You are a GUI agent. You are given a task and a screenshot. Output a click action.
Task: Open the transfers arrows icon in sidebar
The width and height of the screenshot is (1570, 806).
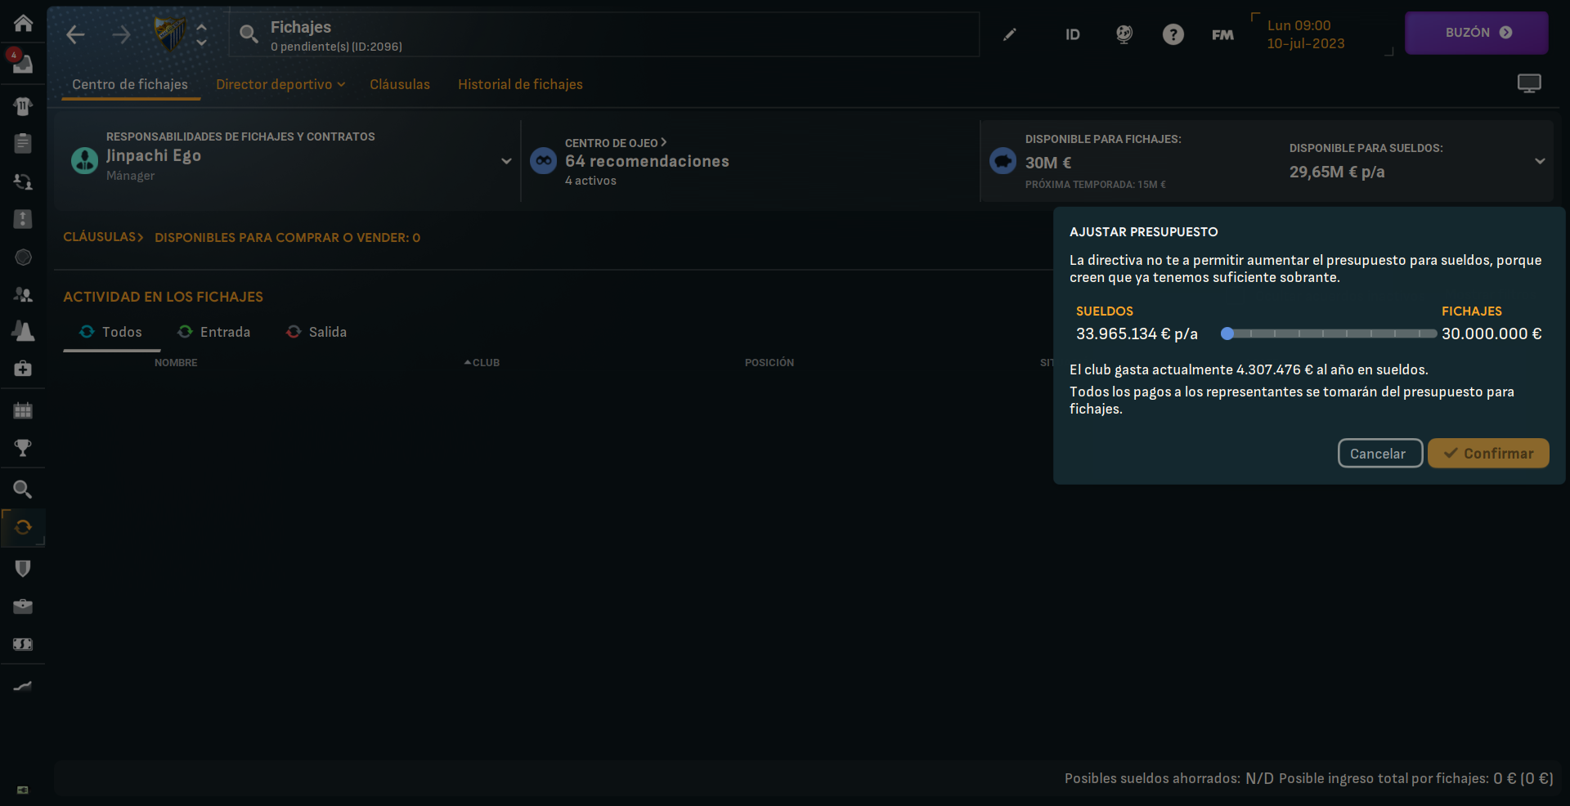(x=23, y=527)
